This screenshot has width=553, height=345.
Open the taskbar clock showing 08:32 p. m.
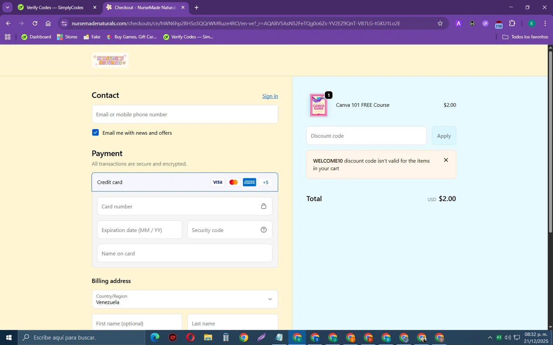click(x=536, y=337)
